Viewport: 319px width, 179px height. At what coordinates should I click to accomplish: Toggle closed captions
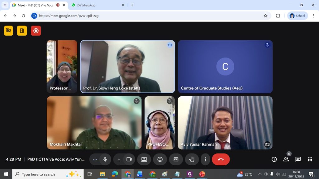click(176, 159)
